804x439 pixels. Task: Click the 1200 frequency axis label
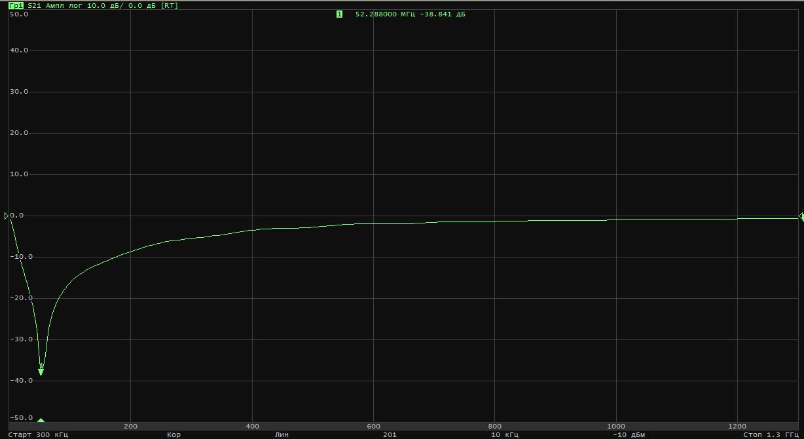[737, 426]
